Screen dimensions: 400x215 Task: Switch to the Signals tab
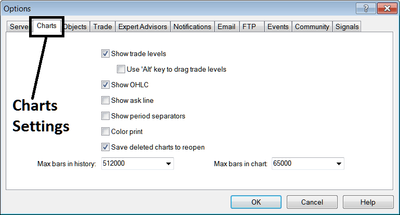pos(347,27)
